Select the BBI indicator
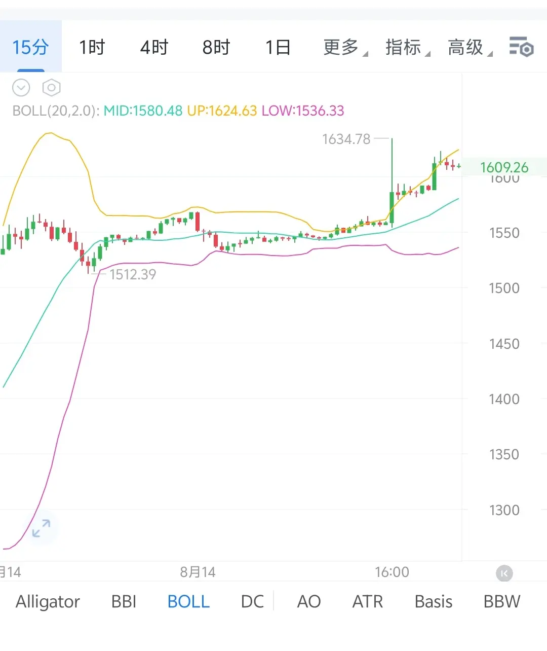Viewport: 547px width, 651px height. pyautogui.click(x=124, y=601)
